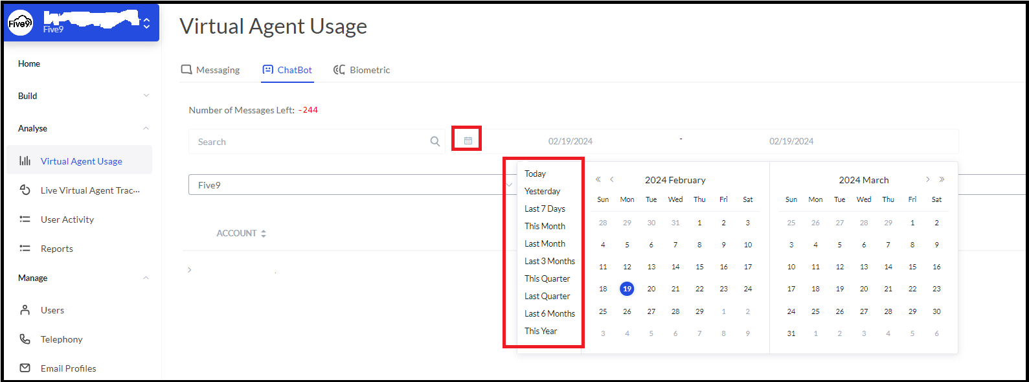The height and width of the screenshot is (382, 1029).
Task: Expand the first table row chevron
Action: (189, 270)
